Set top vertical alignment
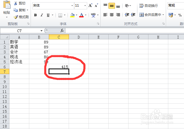The image size is (184, 129). pyautogui.click(x=105, y=6)
